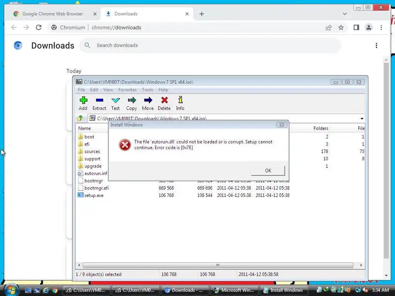395x296 pixels.
Task: Switch to Downloads taskbar button
Action: point(185,290)
